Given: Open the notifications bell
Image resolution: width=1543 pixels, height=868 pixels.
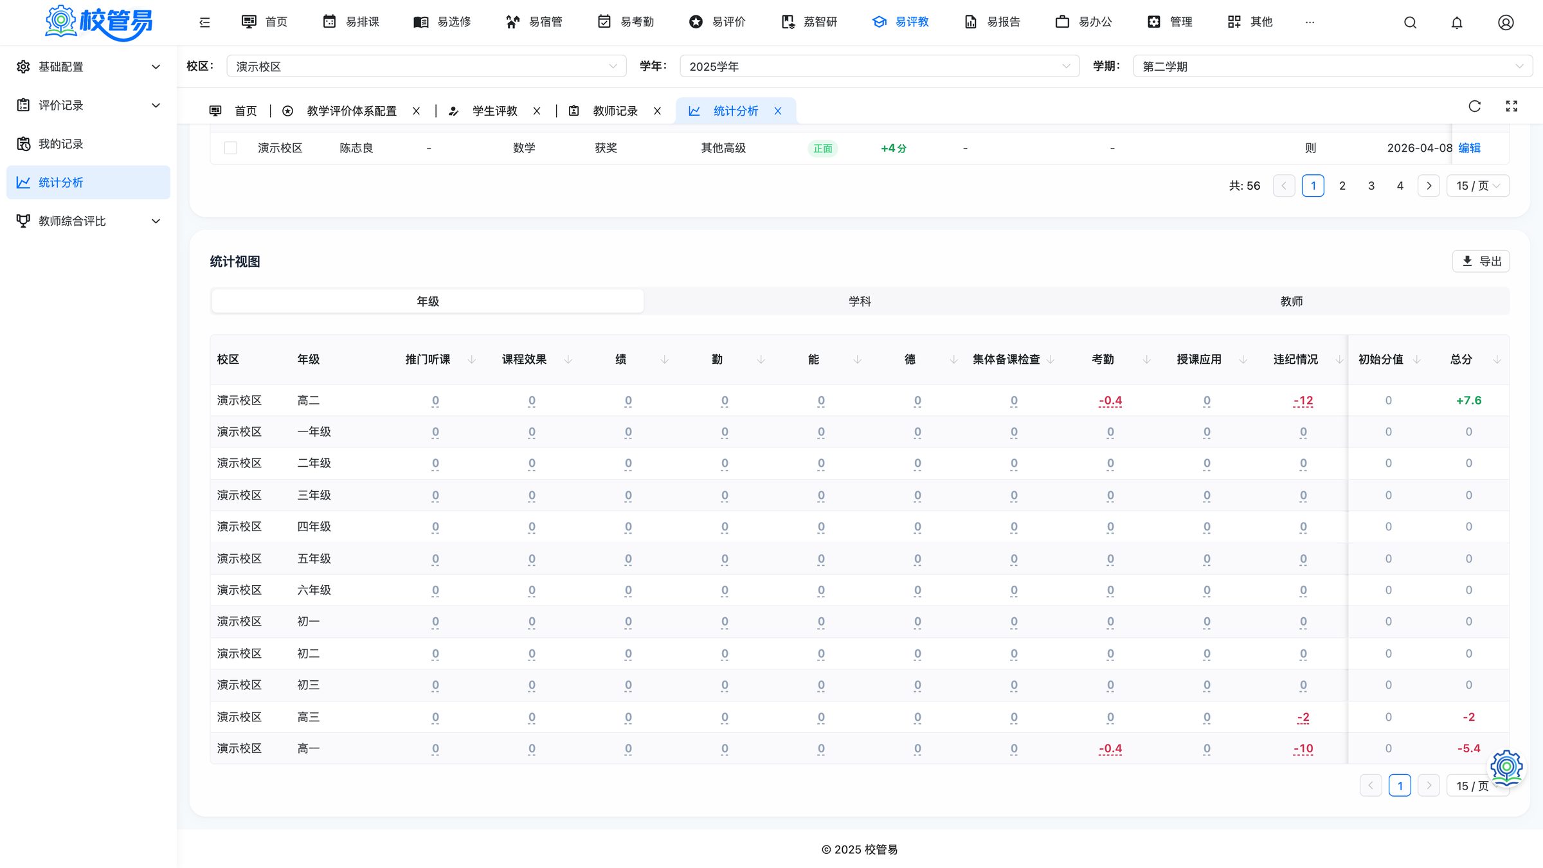Looking at the screenshot, I should (x=1457, y=23).
